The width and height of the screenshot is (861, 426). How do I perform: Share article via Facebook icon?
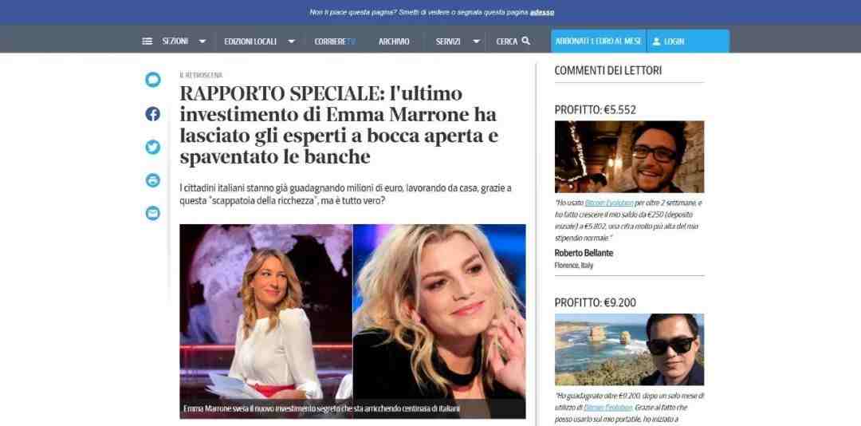152,114
